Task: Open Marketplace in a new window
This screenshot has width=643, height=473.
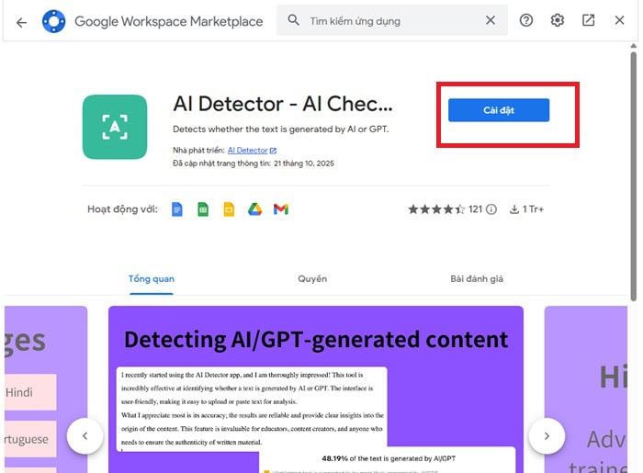Action: pyautogui.click(x=589, y=20)
